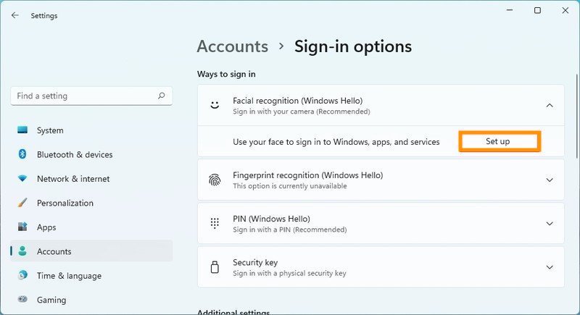Click the PIN keypad icon
Viewport: 580px width, 315px height.
[215, 224]
